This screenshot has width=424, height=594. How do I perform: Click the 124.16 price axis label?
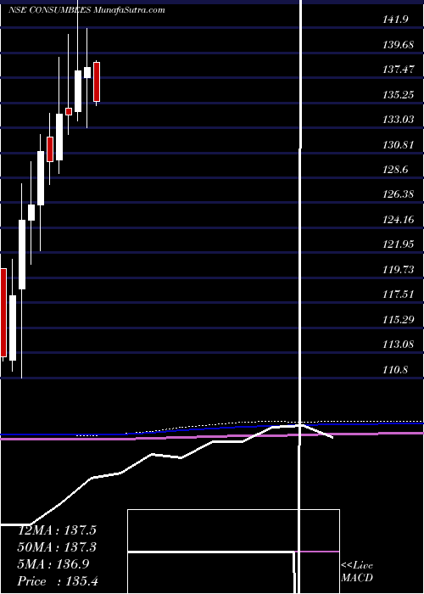pyautogui.click(x=398, y=219)
